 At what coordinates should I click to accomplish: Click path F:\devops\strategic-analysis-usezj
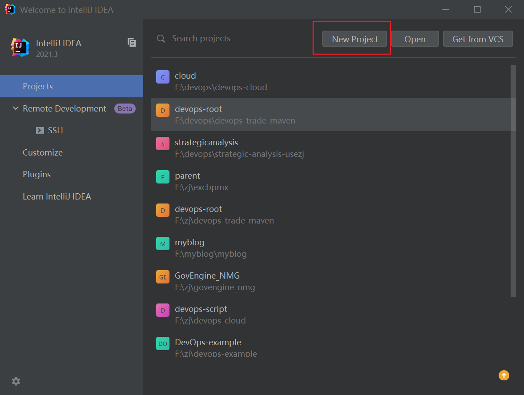coord(239,154)
